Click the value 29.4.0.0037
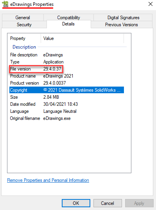Screen dimensions: 156x210 (x=54, y=83)
